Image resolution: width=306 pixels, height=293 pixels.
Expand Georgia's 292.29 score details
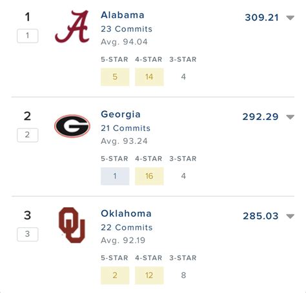pos(290,117)
